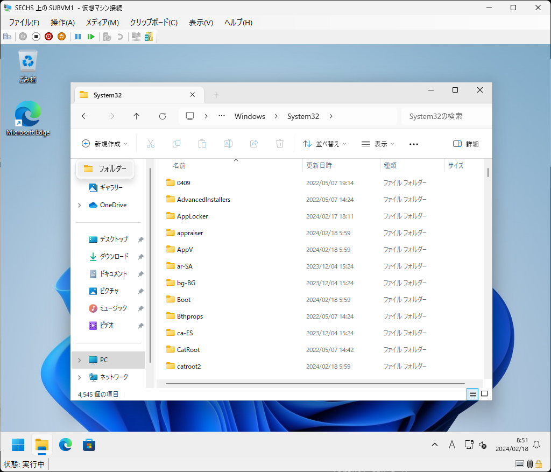
Task: Click System32 in the breadcrumb path
Action: (303, 116)
